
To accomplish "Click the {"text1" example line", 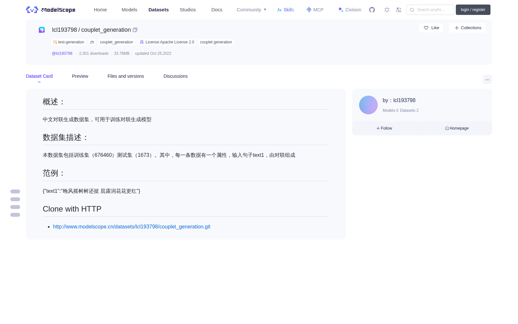I will (x=92, y=191).
